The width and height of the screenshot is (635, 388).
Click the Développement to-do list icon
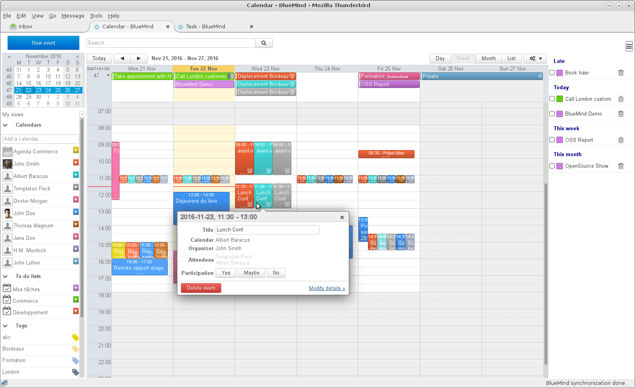(7, 311)
